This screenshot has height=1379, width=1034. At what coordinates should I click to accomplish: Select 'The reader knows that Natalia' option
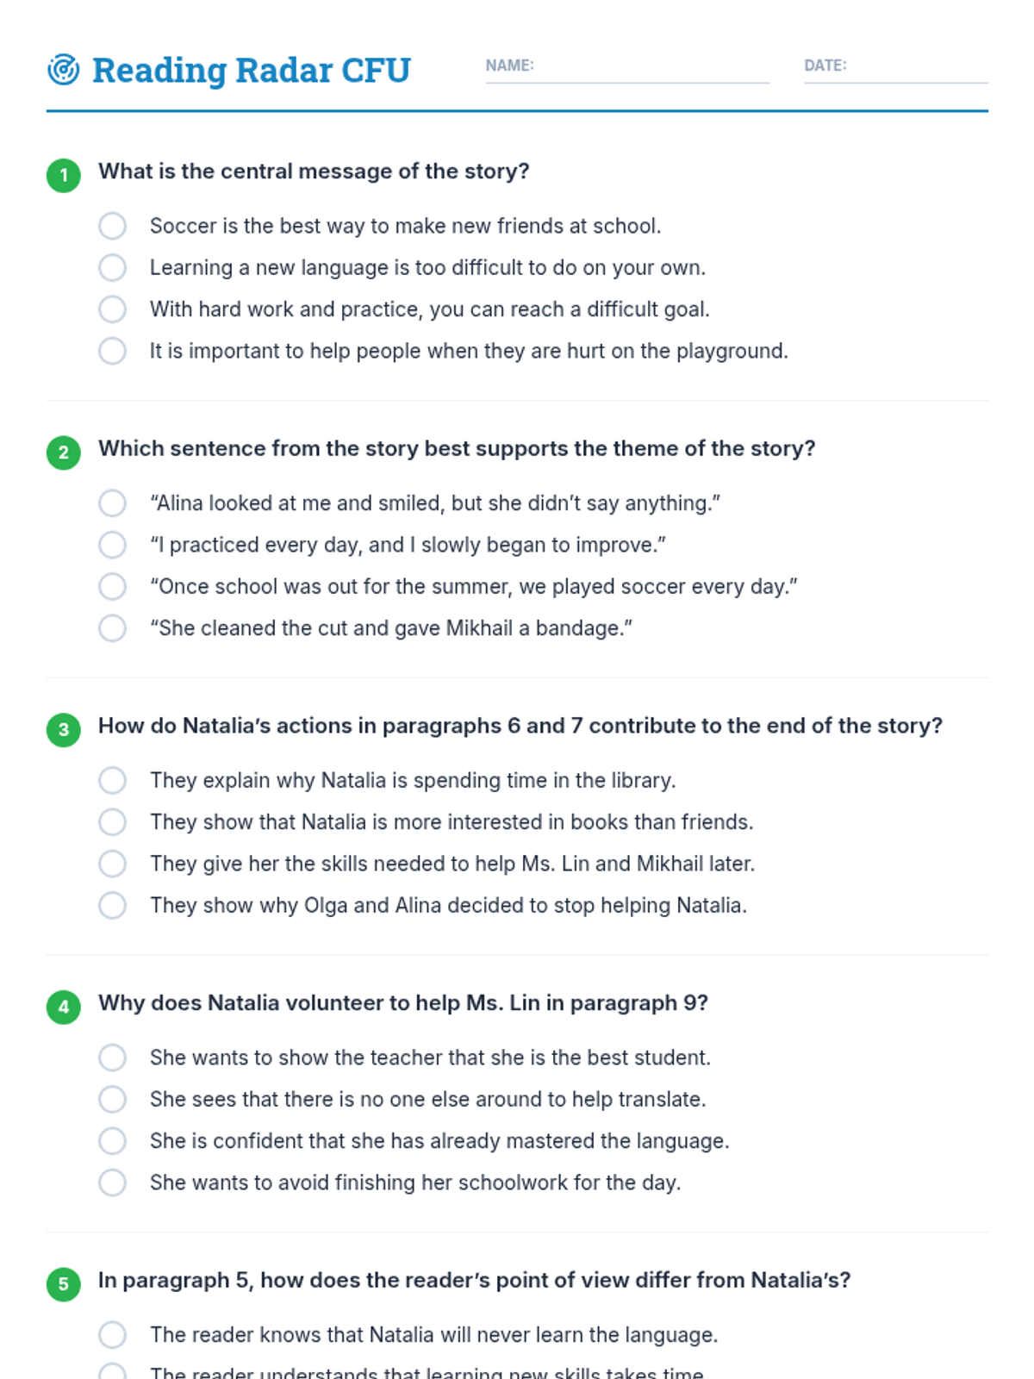point(112,1335)
